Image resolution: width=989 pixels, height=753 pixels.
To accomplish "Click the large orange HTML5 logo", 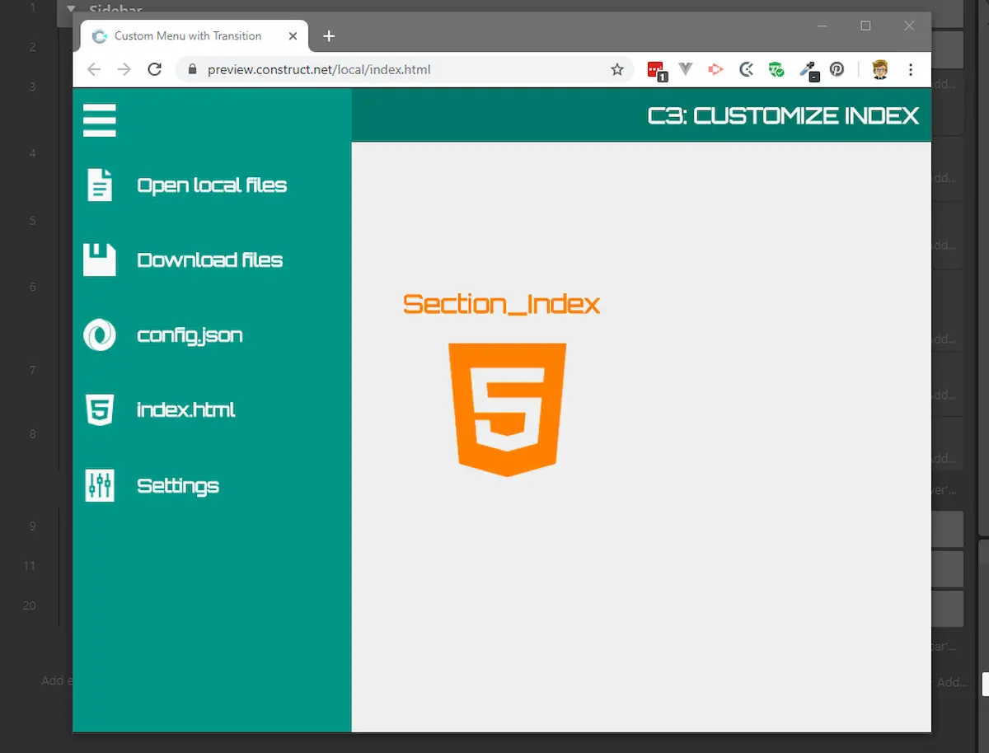I will point(507,409).
